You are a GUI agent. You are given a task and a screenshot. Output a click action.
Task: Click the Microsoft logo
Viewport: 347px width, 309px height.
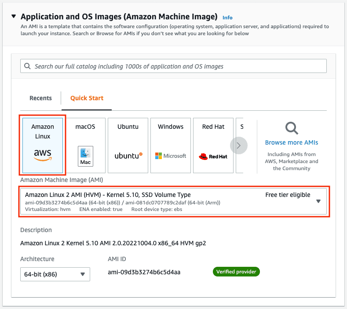coord(171,156)
